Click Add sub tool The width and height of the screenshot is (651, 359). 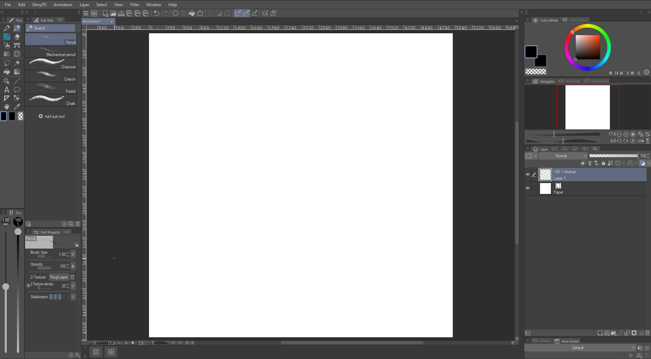click(52, 116)
